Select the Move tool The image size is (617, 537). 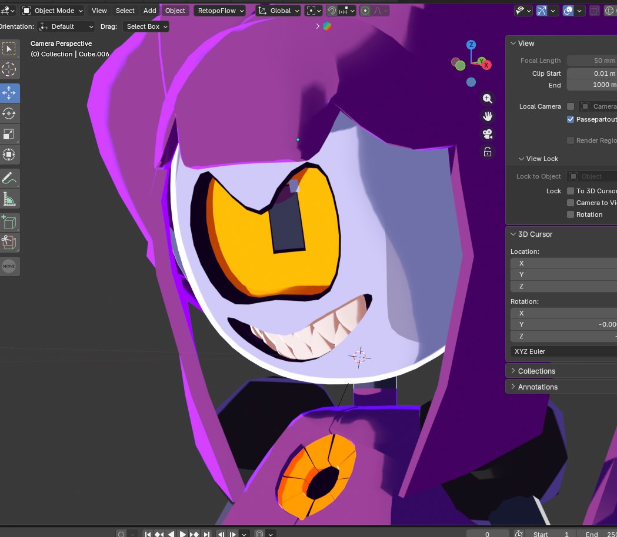pos(9,93)
